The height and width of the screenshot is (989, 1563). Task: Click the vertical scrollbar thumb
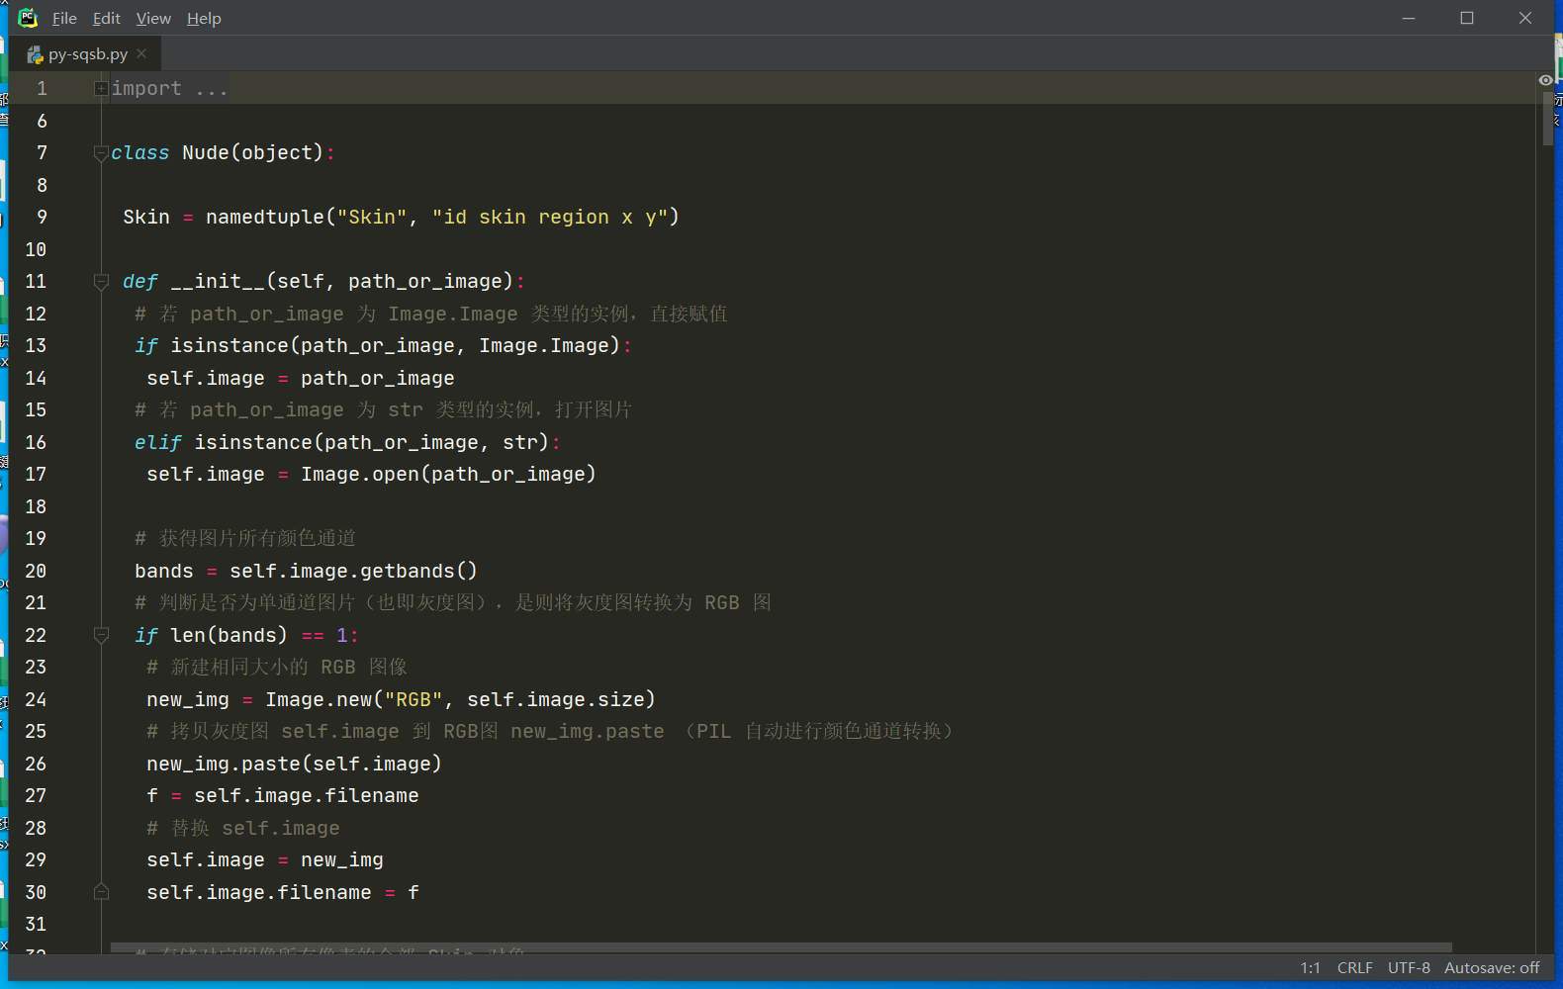coord(1548,119)
